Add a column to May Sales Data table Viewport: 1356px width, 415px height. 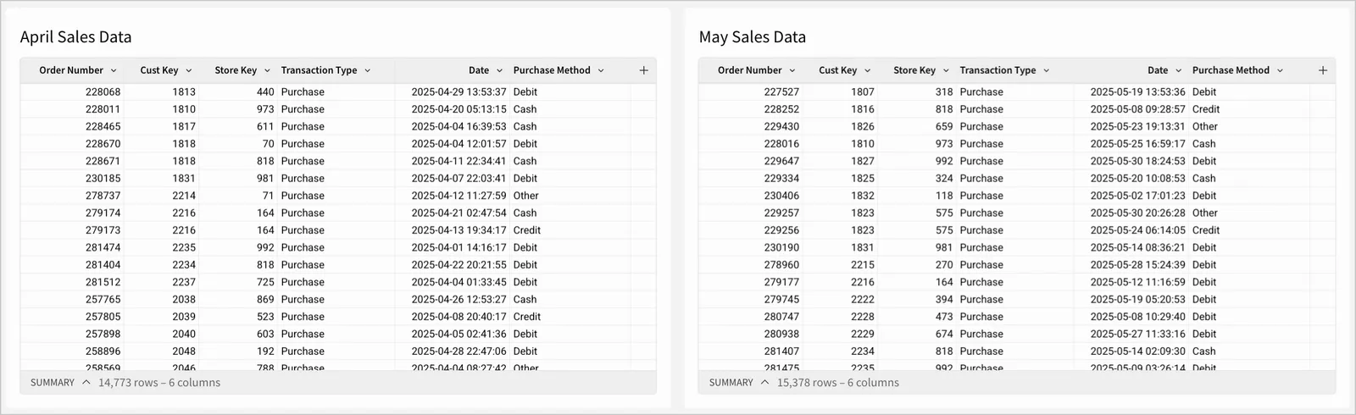[x=1322, y=70]
